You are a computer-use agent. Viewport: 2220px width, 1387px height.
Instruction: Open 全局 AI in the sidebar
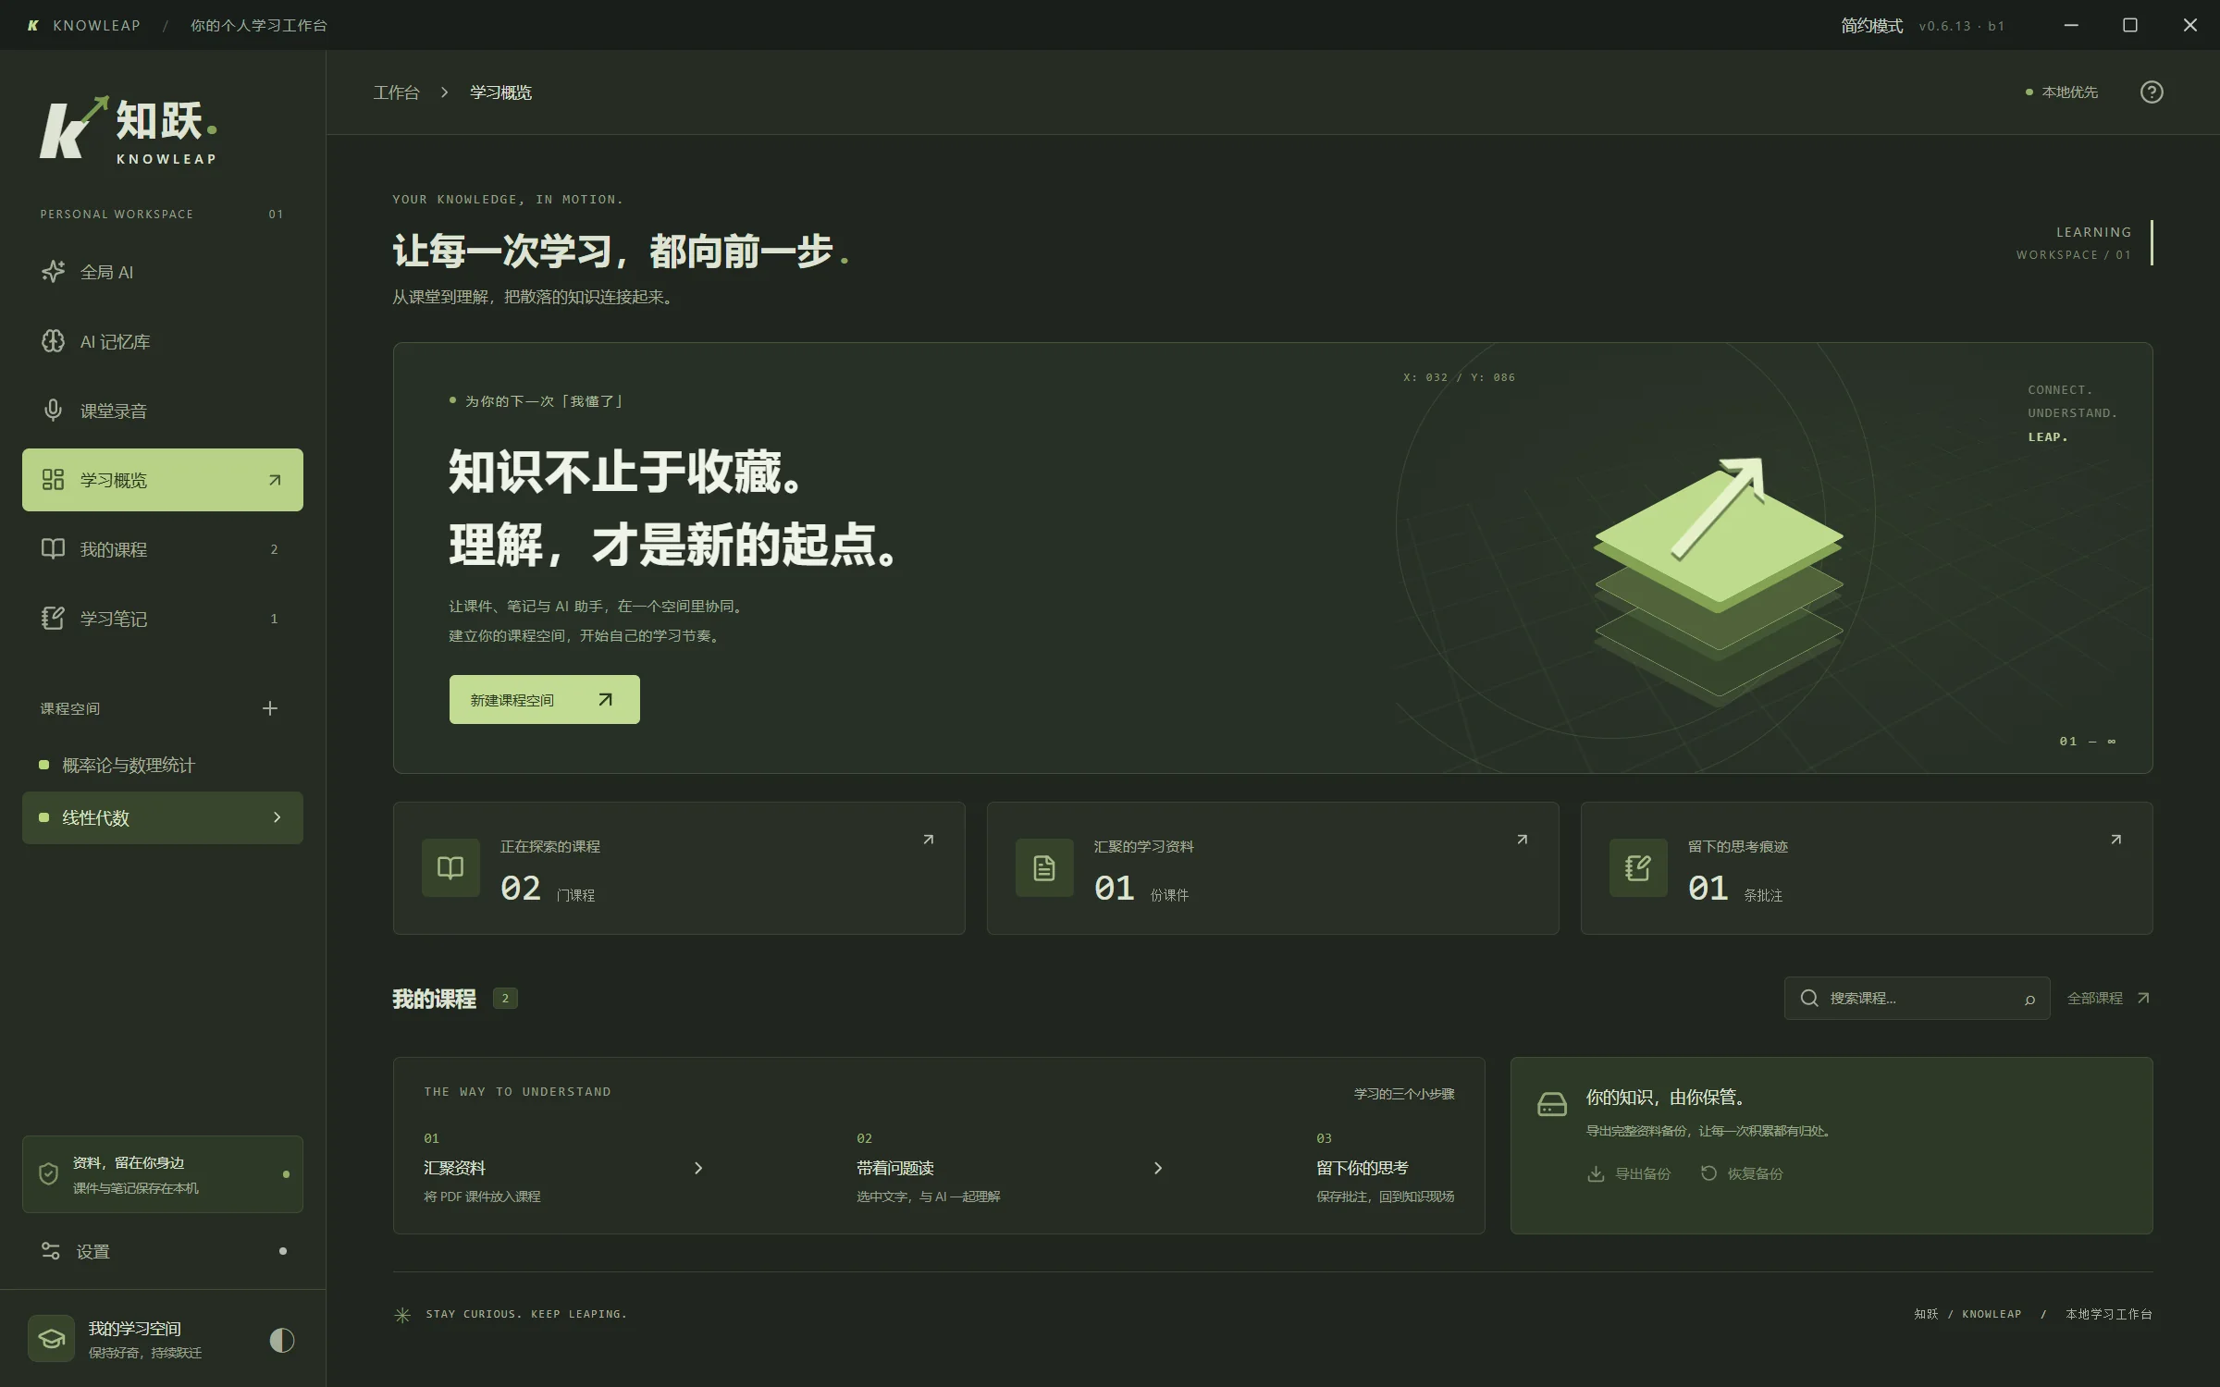pyautogui.click(x=163, y=272)
